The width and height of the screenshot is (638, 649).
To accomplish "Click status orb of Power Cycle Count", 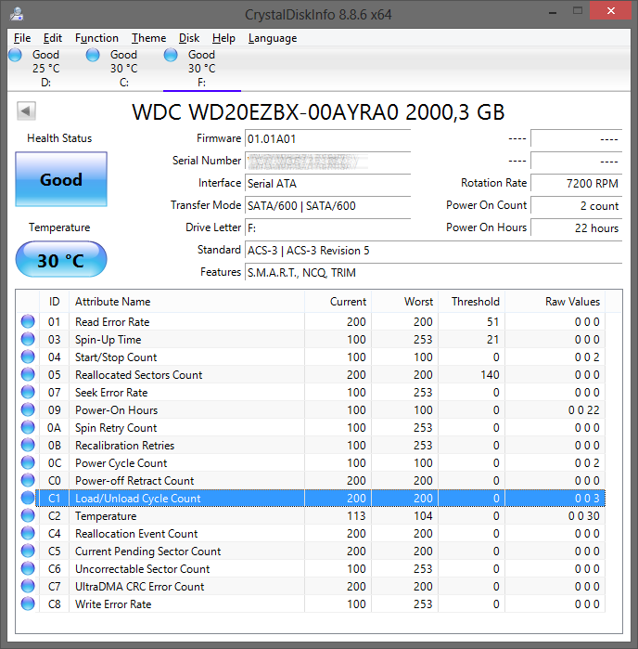I will click(x=28, y=462).
